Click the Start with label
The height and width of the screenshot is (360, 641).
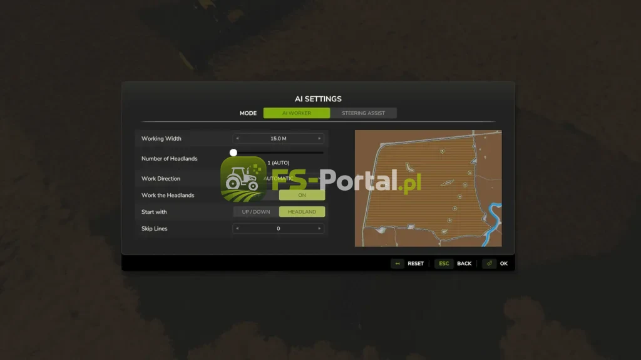click(x=154, y=212)
